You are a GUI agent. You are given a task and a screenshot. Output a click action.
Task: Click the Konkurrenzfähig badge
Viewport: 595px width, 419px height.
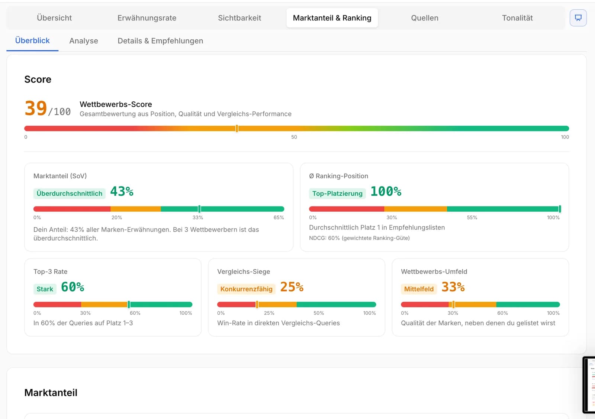(246, 289)
